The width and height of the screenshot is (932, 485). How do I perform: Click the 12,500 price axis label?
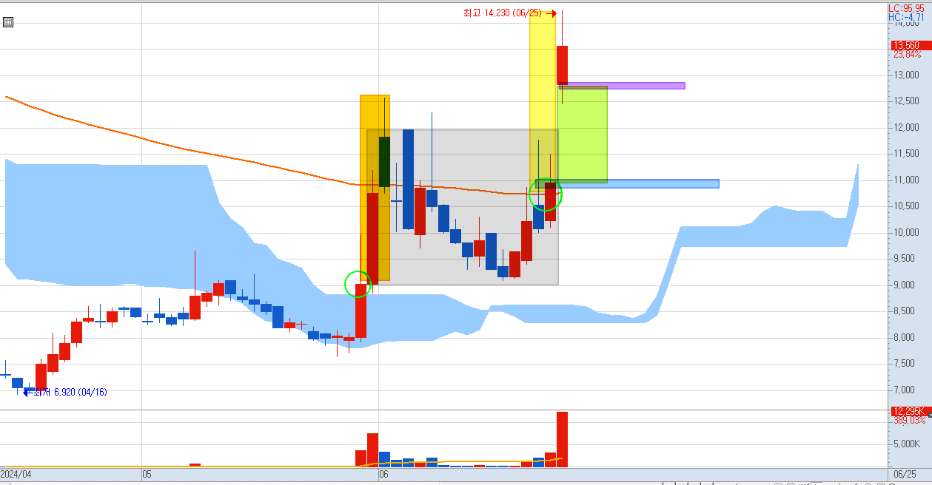click(906, 101)
